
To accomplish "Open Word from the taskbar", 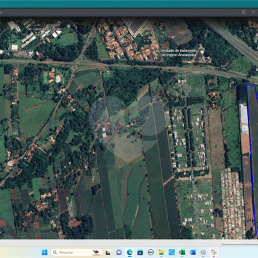I will pos(193,252).
